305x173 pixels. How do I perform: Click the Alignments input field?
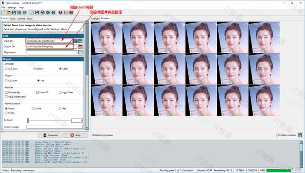click(52, 53)
